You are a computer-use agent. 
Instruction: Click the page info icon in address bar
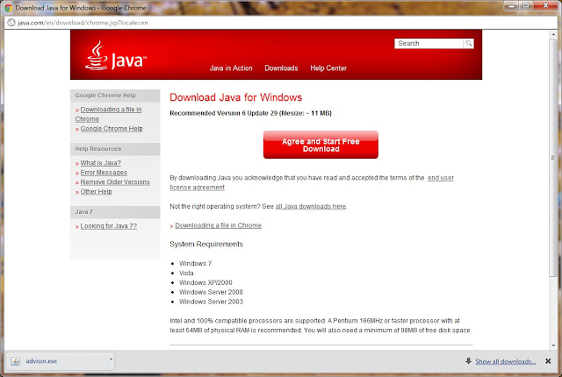pyautogui.click(x=11, y=23)
